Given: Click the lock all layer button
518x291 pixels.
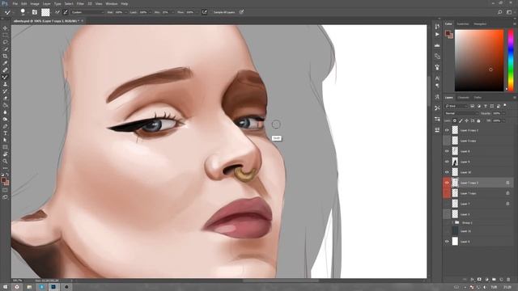Looking at the screenshot, I should (478, 120).
